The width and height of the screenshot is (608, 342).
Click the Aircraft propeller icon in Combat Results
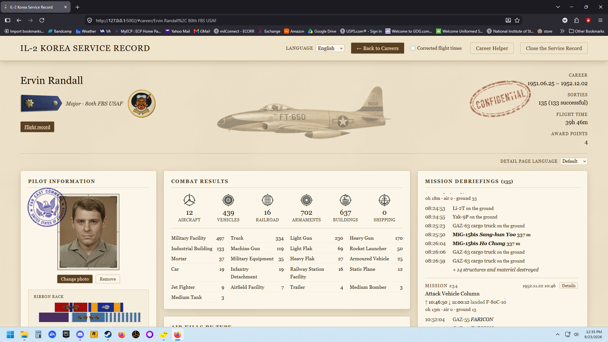pyautogui.click(x=189, y=200)
